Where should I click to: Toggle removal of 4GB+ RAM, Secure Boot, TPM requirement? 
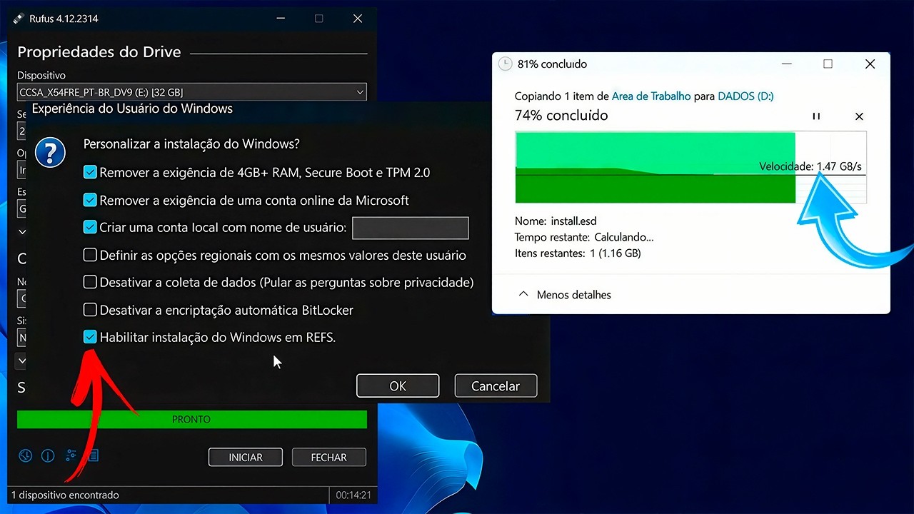[90, 172]
